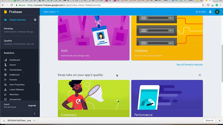223x125 pixels.
Task: Click the green Grammarly extension icon
Action: [217, 5]
